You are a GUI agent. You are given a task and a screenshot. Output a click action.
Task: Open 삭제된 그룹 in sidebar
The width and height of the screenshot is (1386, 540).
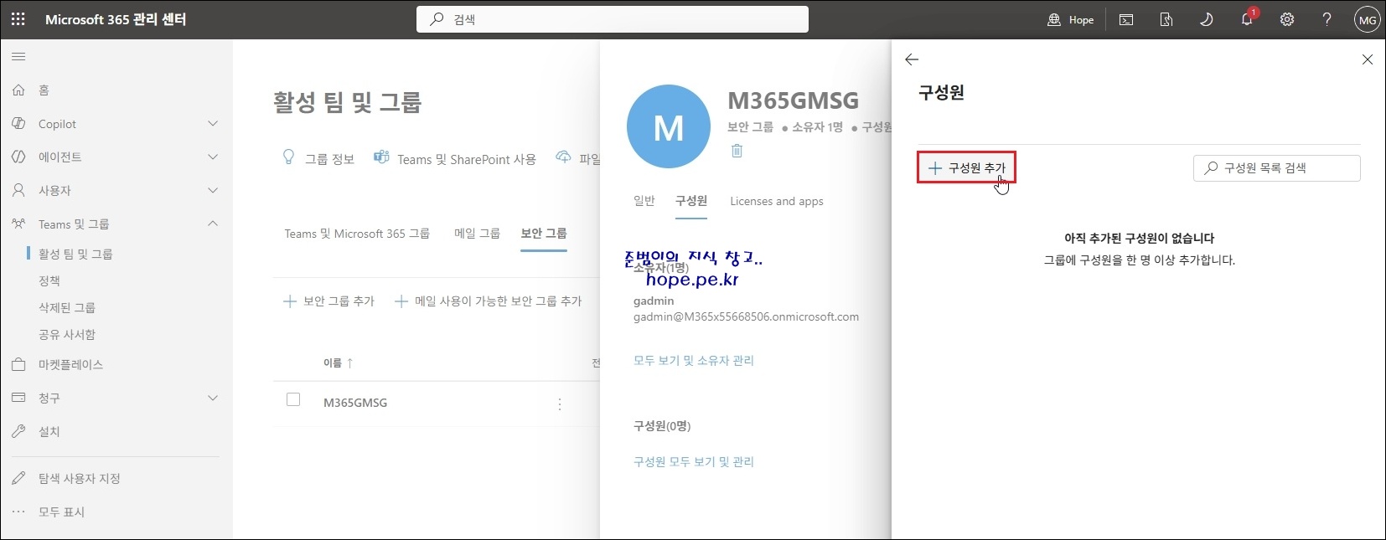point(67,307)
